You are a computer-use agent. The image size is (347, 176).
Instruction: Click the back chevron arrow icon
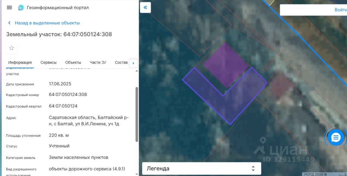tap(9, 23)
